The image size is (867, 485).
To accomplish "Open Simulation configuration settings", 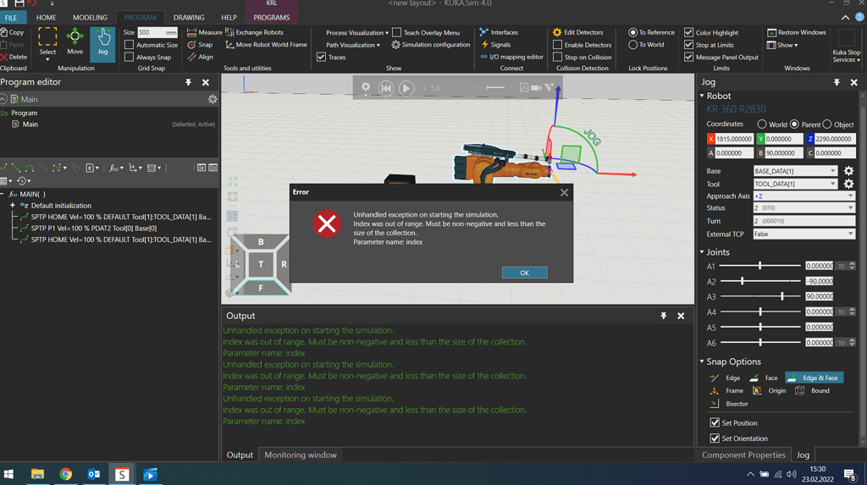I will tap(395, 45).
